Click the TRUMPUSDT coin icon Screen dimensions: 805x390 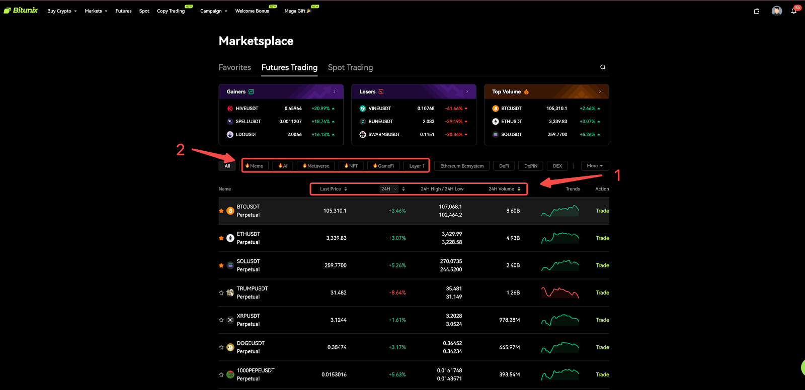(230, 292)
